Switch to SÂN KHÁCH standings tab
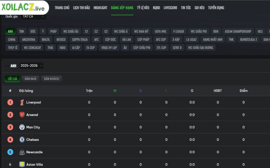The width and height of the screenshot is (270, 168). pyautogui.click(x=52, y=79)
